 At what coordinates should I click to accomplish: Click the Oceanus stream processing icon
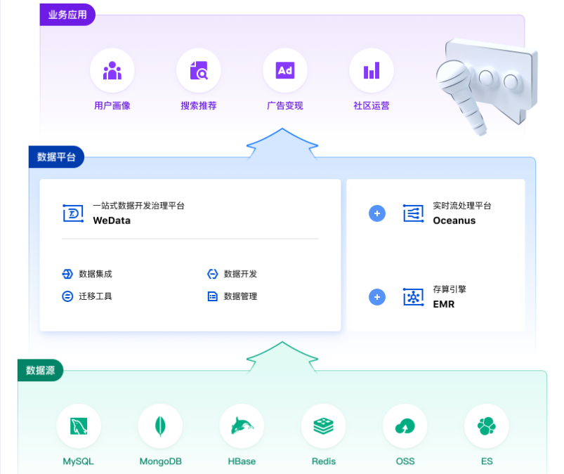point(413,213)
